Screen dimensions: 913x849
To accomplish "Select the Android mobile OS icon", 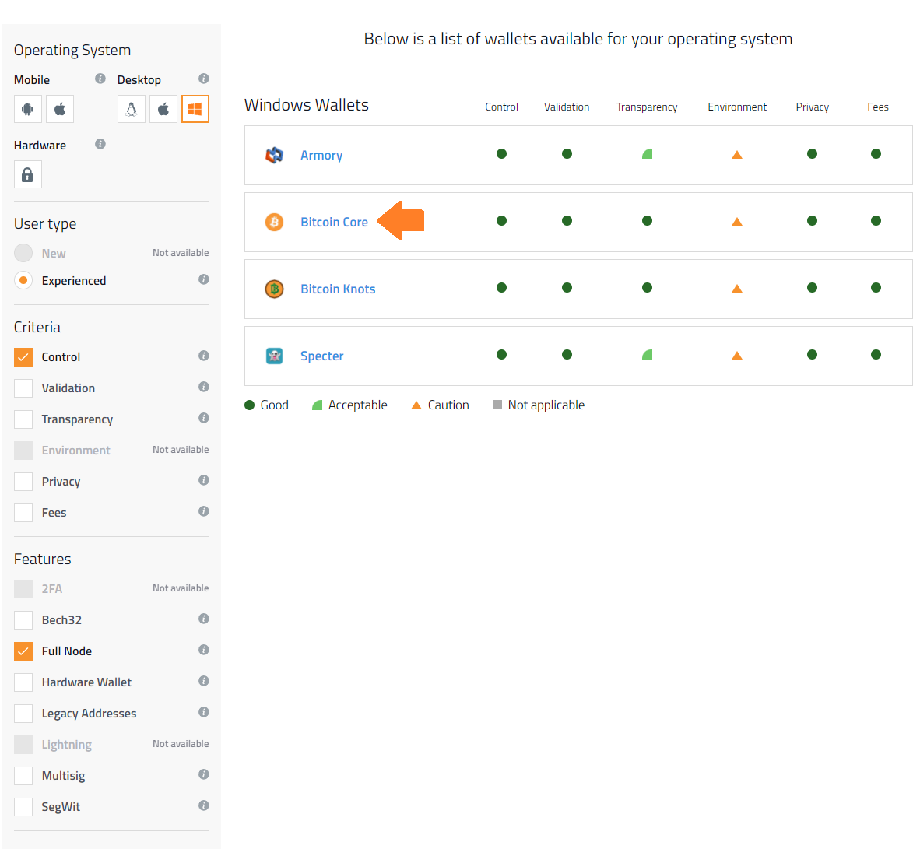I will [27, 110].
